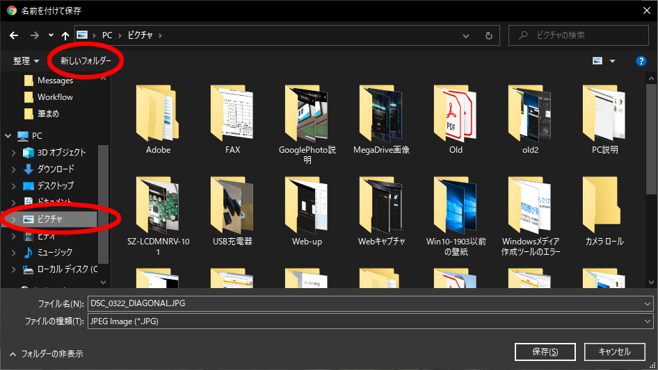Change the view layout icon
Image resolution: width=658 pixels, height=370 pixels.
tap(597, 61)
